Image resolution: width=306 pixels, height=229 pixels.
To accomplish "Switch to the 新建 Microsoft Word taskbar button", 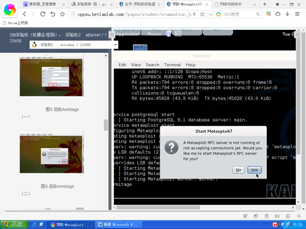I will coord(119,225).
